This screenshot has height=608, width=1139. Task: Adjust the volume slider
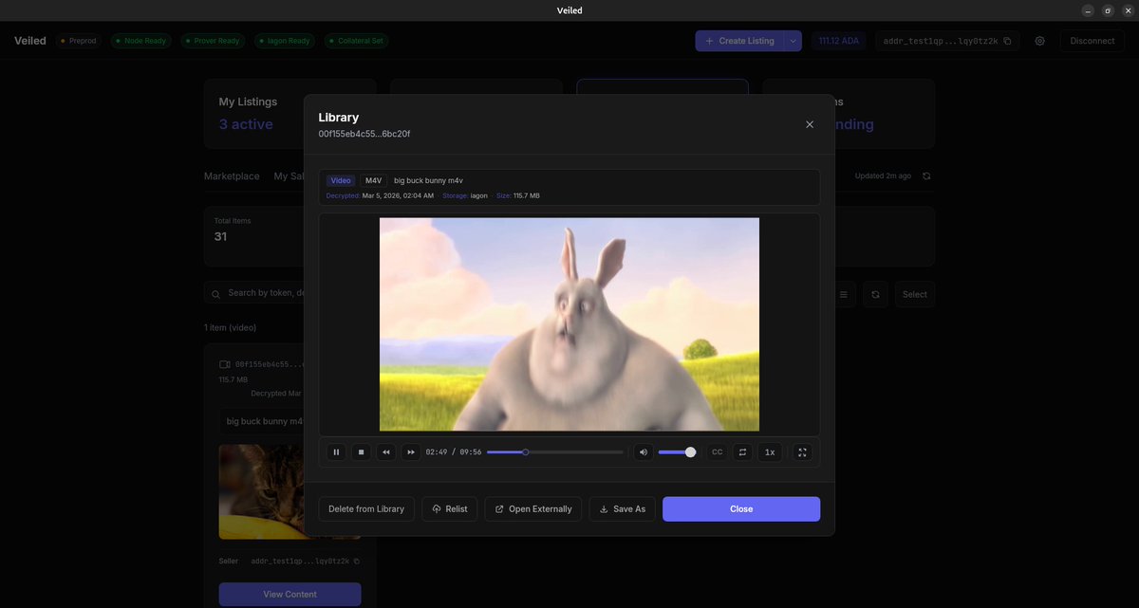(x=677, y=452)
